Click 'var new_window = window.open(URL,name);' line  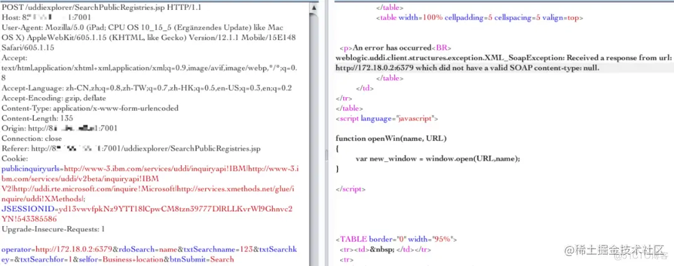438,158
